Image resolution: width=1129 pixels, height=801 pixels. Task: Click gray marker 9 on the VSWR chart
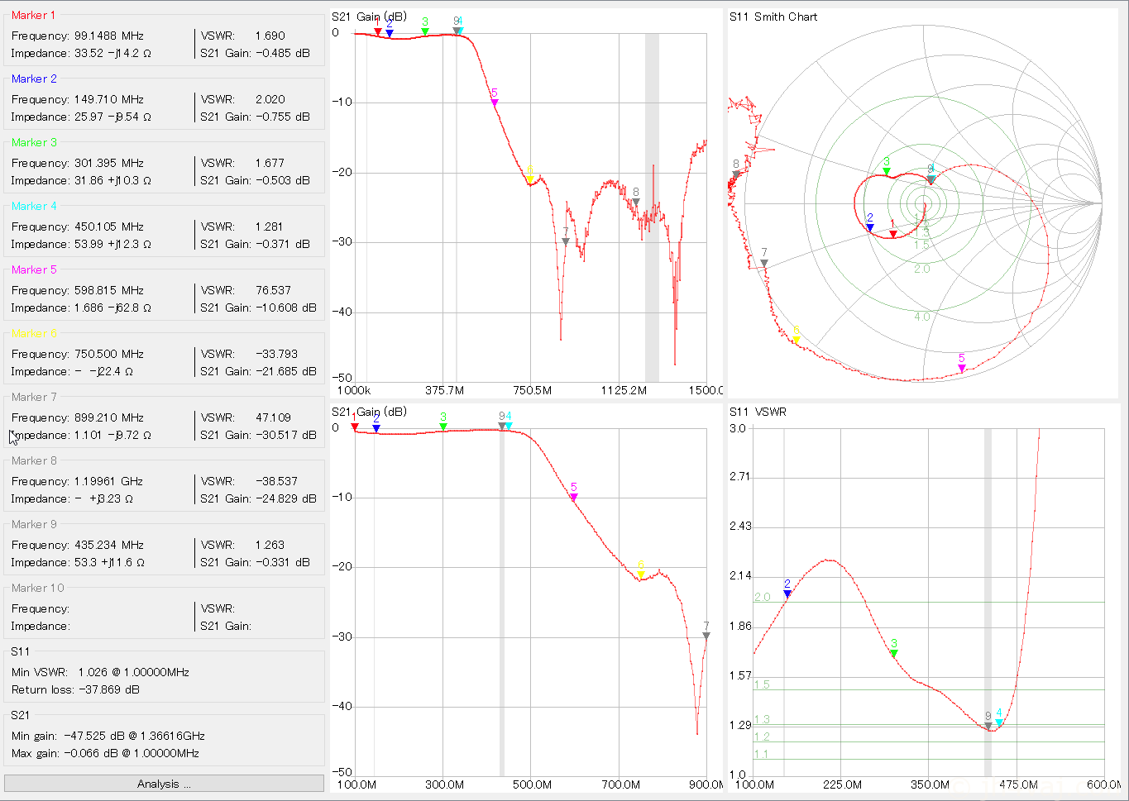coord(988,726)
